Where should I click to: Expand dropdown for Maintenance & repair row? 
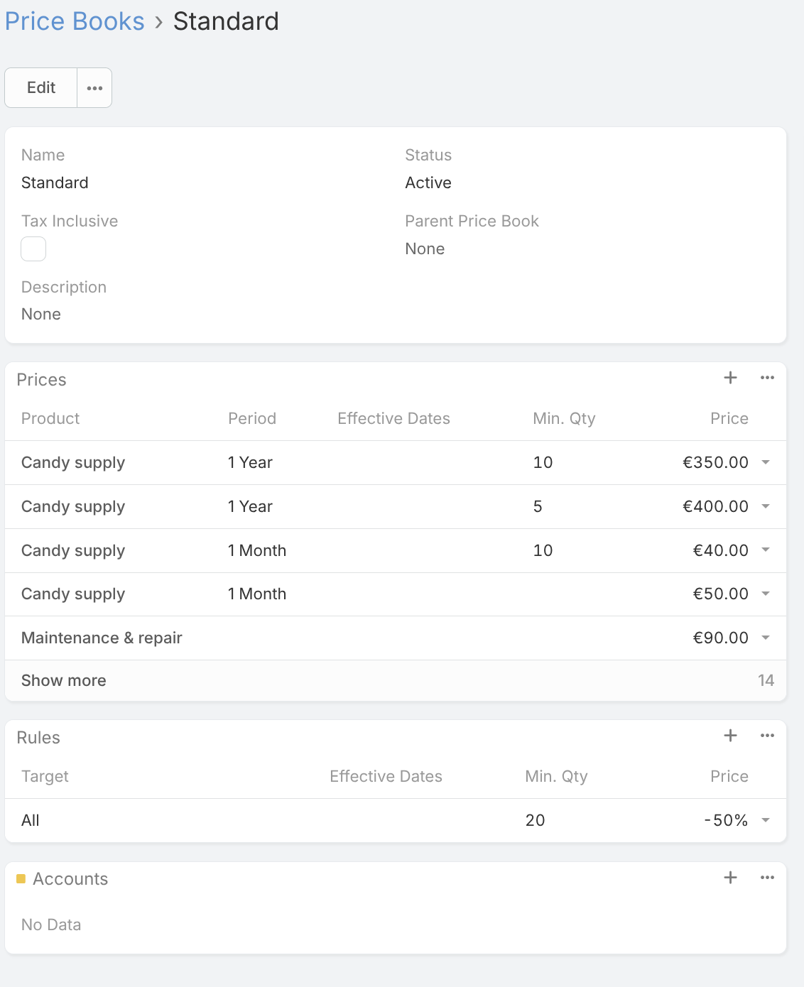pyautogui.click(x=766, y=638)
